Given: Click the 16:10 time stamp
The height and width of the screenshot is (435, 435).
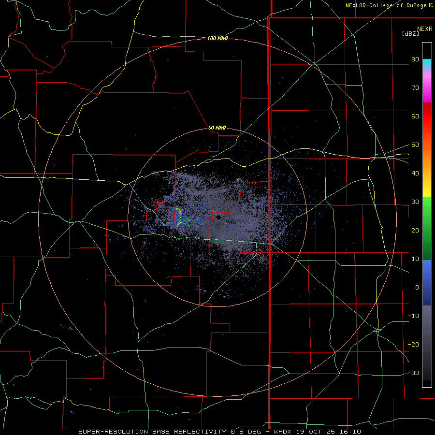Looking at the screenshot, I should pos(351,432).
